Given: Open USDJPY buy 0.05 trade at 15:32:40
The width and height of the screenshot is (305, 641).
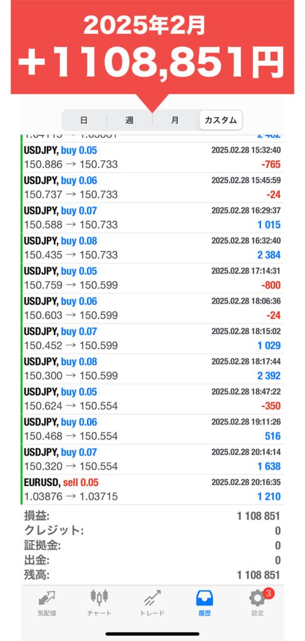Looking at the screenshot, I should click(152, 157).
